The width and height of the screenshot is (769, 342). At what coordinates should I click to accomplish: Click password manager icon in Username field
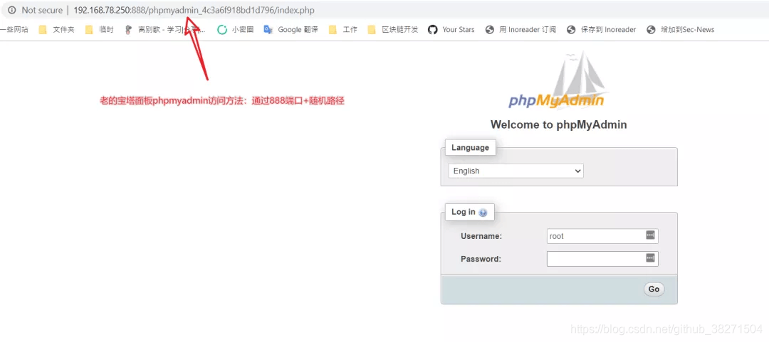[650, 235]
